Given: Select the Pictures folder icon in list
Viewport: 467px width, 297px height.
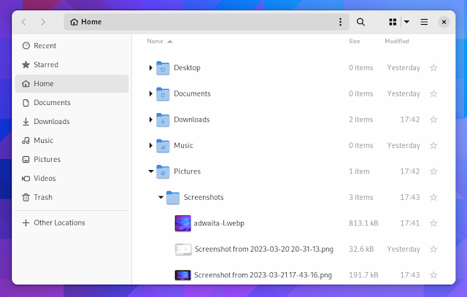Looking at the screenshot, I should coord(163,172).
